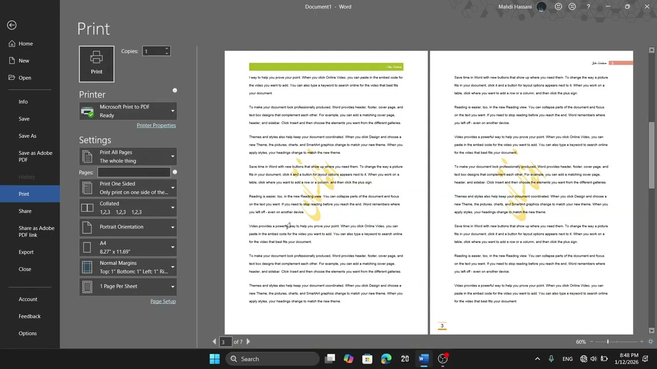Click the New document icon
Image resolution: width=657 pixels, height=369 pixels.
12,60
